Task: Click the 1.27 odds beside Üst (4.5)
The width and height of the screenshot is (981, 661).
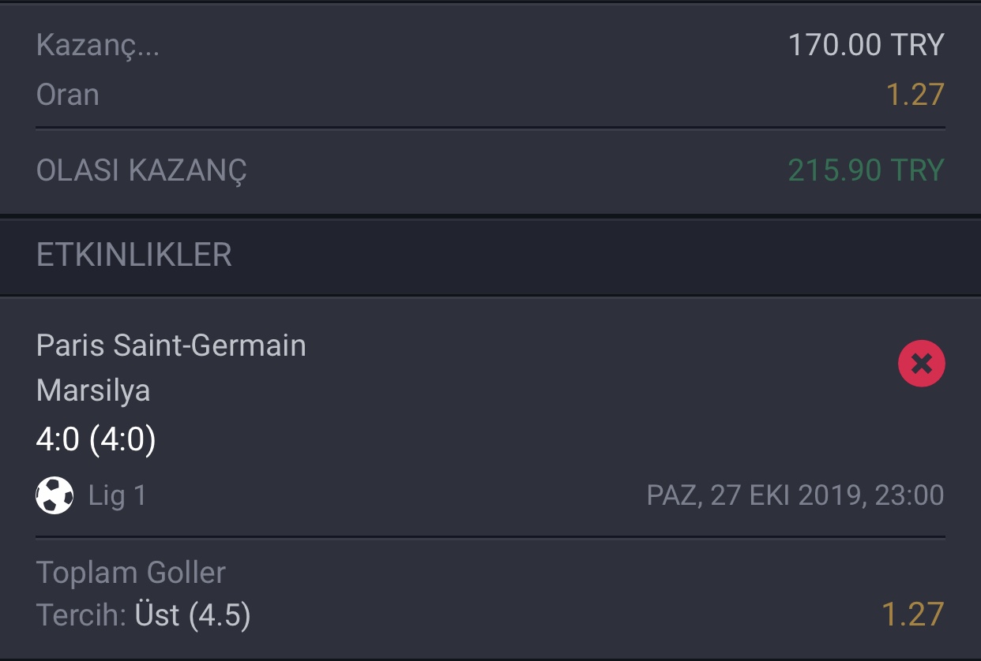Action: click(912, 615)
